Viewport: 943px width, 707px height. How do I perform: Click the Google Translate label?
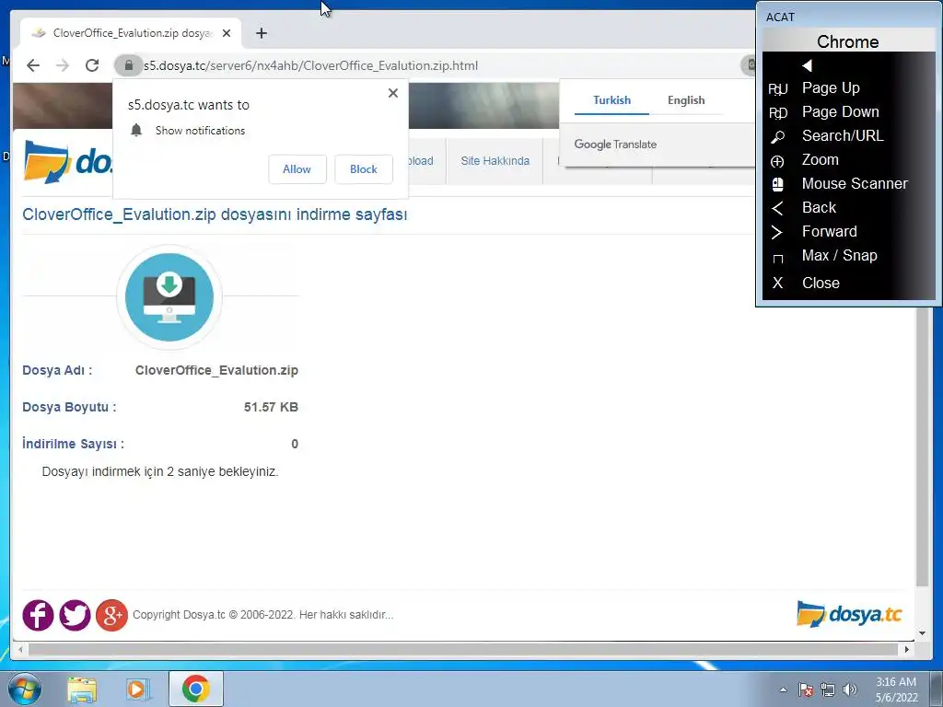615,145
